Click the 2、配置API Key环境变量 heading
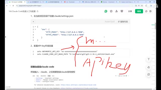This screenshot has width=161, height=90. [x=42, y=46]
